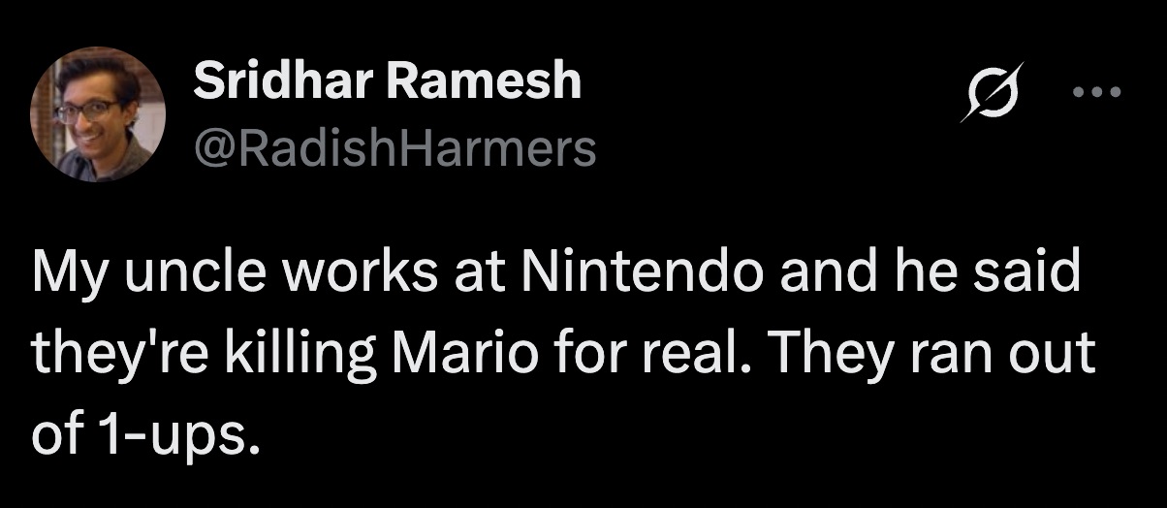Open the three-dot More options menu
Viewport: 1167px width, 508px height.
pyautogui.click(x=1098, y=93)
